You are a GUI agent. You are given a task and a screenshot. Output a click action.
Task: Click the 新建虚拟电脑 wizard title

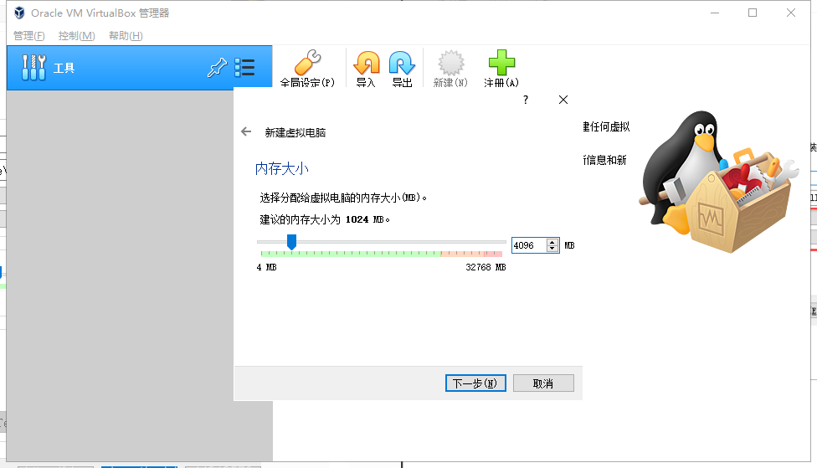point(295,132)
